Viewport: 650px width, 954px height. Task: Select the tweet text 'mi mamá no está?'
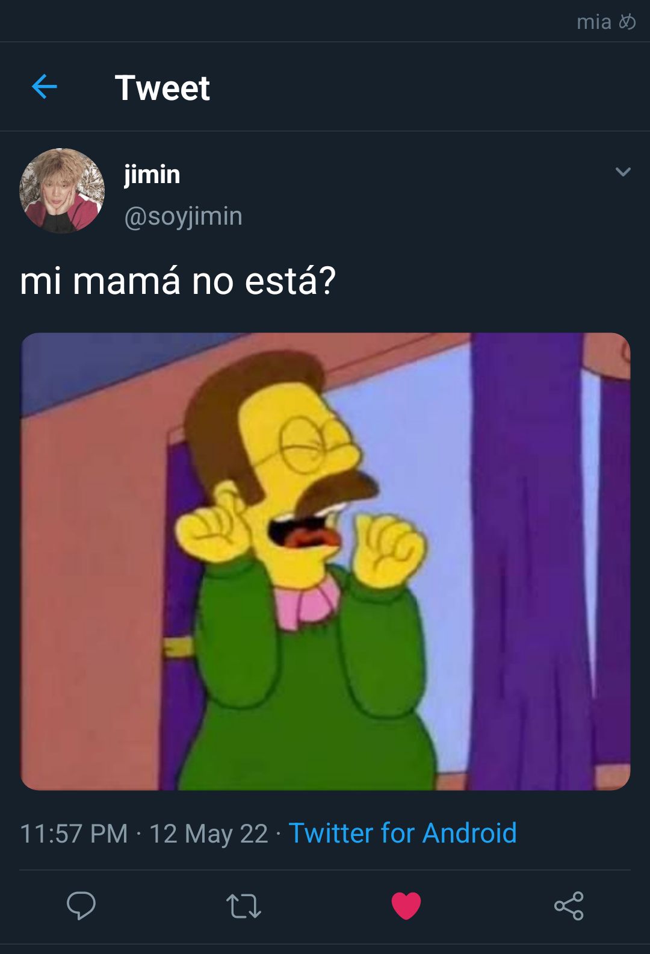pyautogui.click(x=178, y=281)
